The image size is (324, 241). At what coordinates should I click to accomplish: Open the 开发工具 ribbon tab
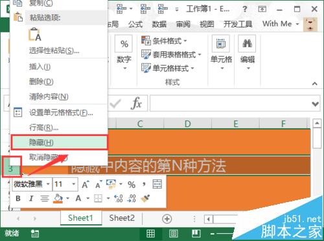238,24
